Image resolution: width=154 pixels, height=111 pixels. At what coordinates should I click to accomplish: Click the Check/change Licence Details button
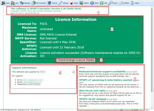(x=76, y=60)
